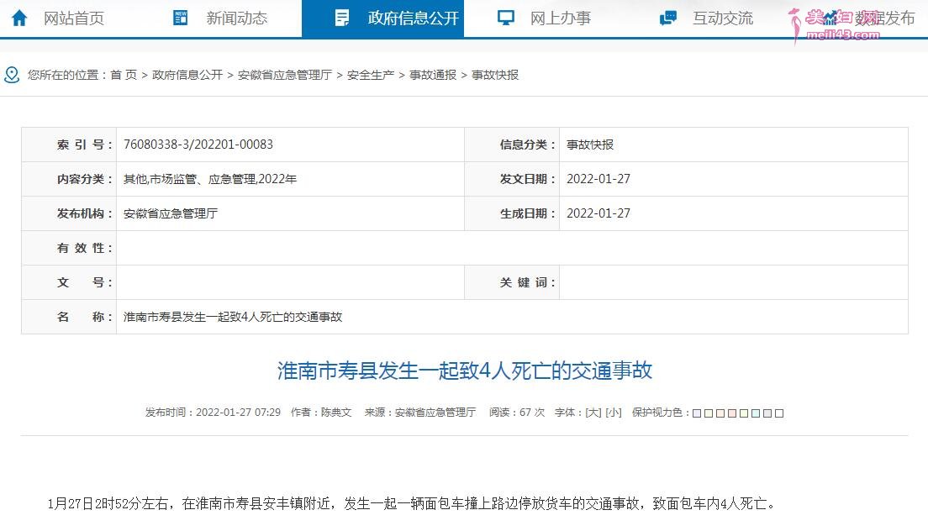Pick the light cyan eye-protection swatch

coord(756,413)
